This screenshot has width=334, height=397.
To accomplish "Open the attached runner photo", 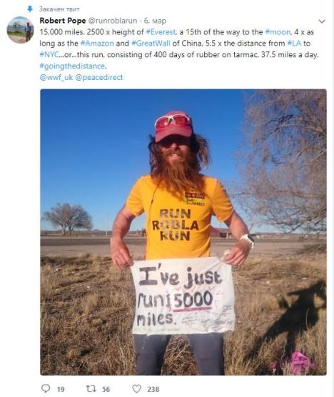I will click(x=183, y=232).
